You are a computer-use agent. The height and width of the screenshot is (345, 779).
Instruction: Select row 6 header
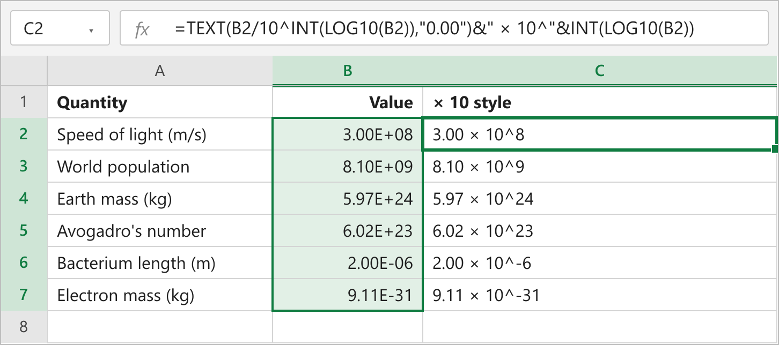(24, 262)
